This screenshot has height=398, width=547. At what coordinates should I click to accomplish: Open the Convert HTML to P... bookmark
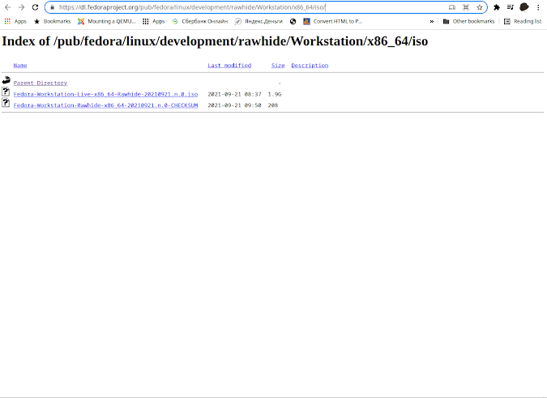pyautogui.click(x=333, y=21)
